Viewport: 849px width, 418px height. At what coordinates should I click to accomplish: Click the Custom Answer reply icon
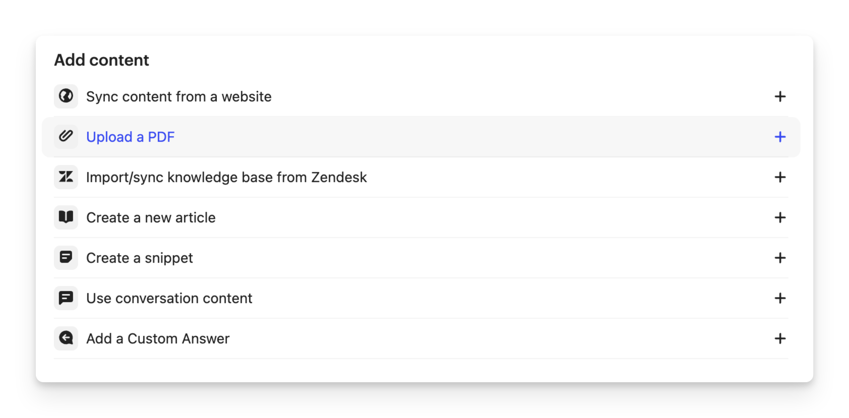(66, 338)
